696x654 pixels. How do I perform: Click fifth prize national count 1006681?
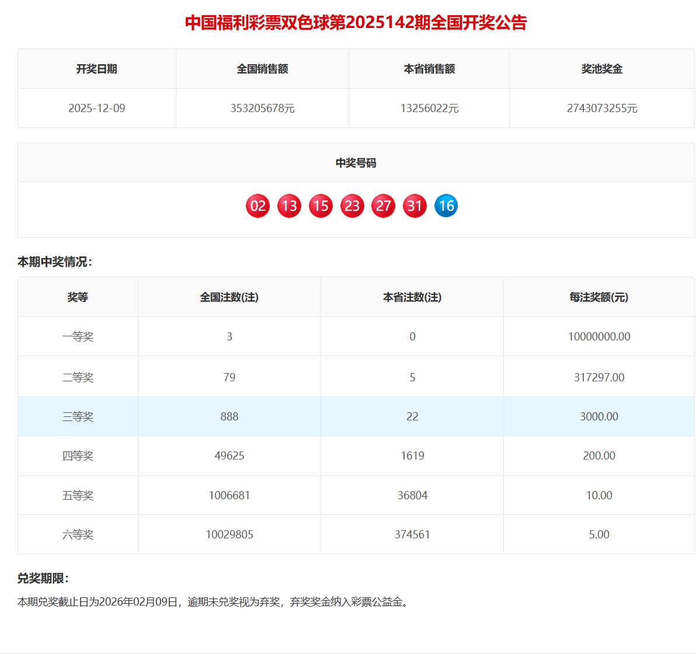click(x=229, y=496)
